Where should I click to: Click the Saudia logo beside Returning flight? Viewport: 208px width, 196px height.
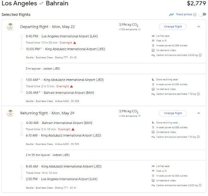pyautogui.click(x=10, y=113)
